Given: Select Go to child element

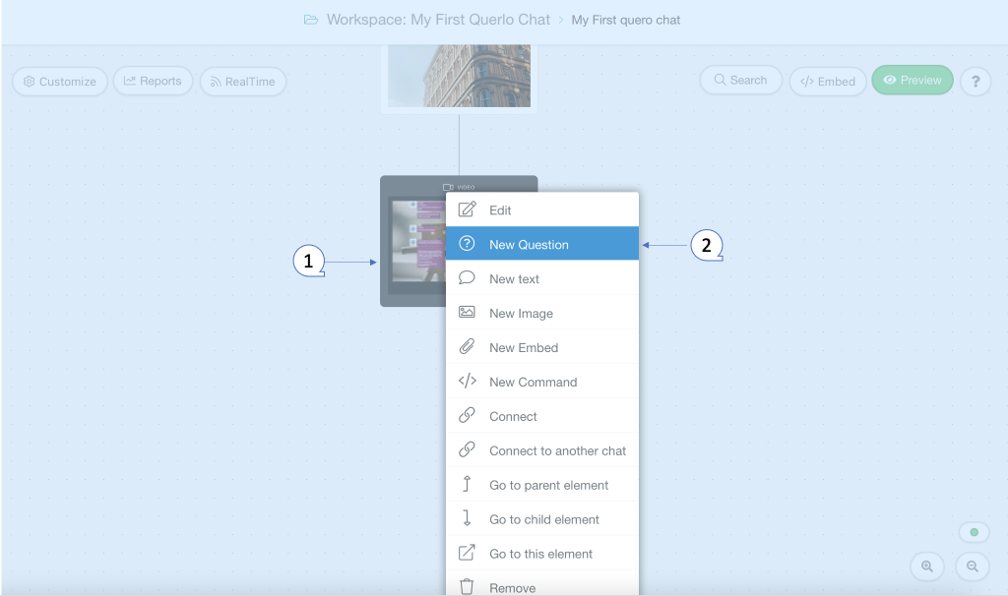Looking at the screenshot, I should pos(542,518).
